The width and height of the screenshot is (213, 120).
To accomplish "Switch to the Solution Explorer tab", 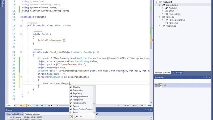I will pyautogui.click(x=162, y=73).
